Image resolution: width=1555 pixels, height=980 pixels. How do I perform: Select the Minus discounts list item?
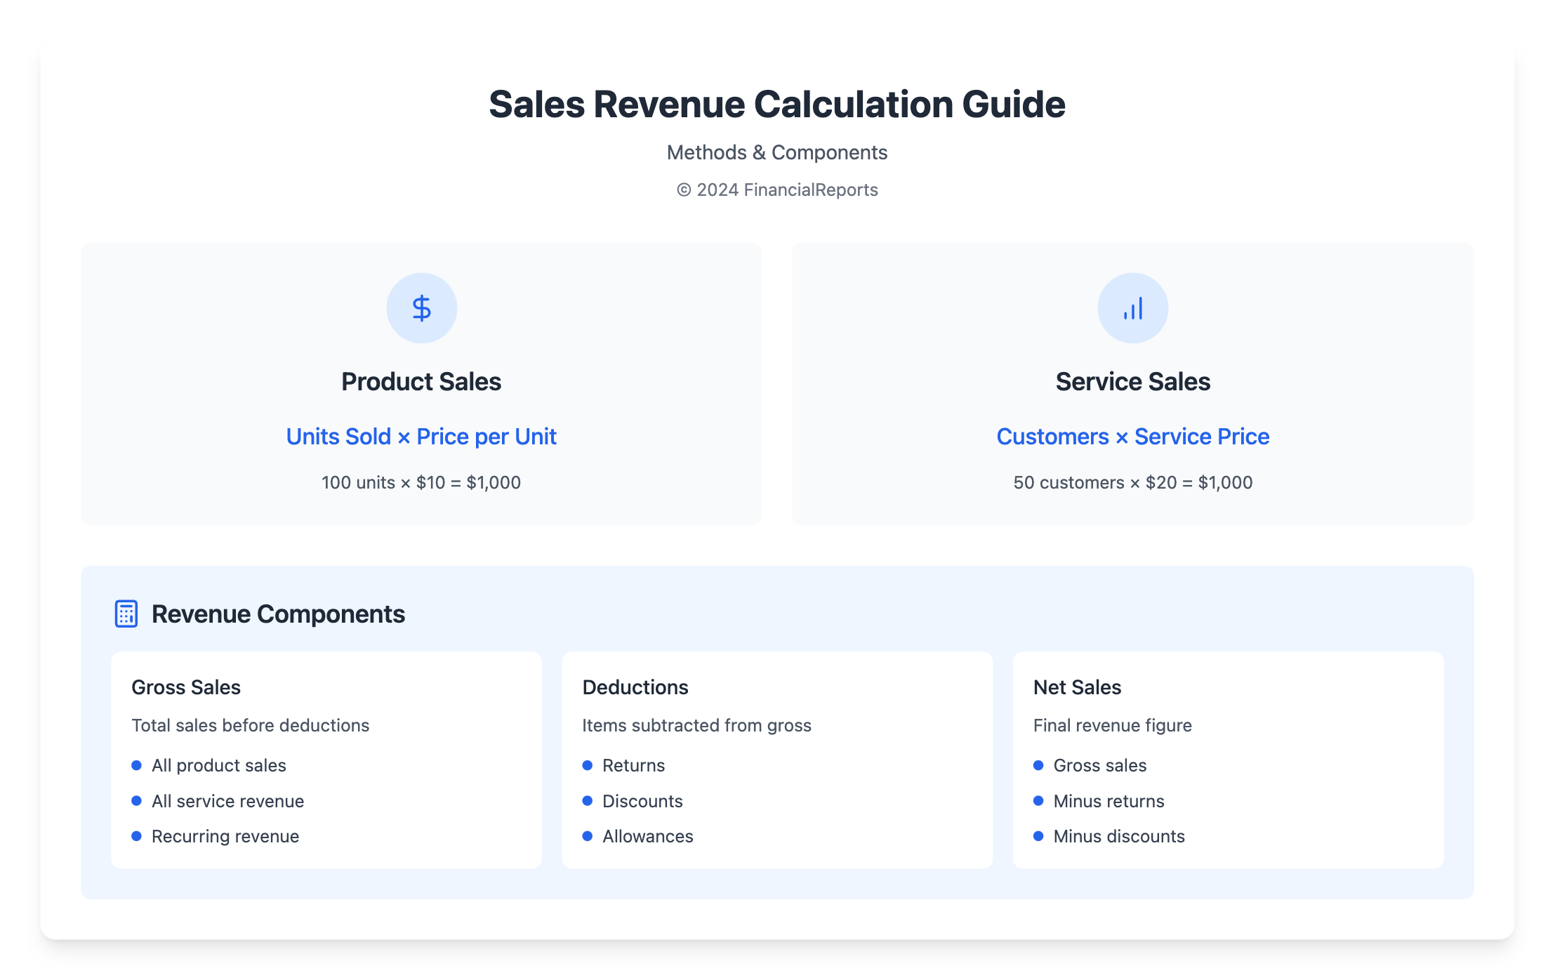(x=1118, y=836)
